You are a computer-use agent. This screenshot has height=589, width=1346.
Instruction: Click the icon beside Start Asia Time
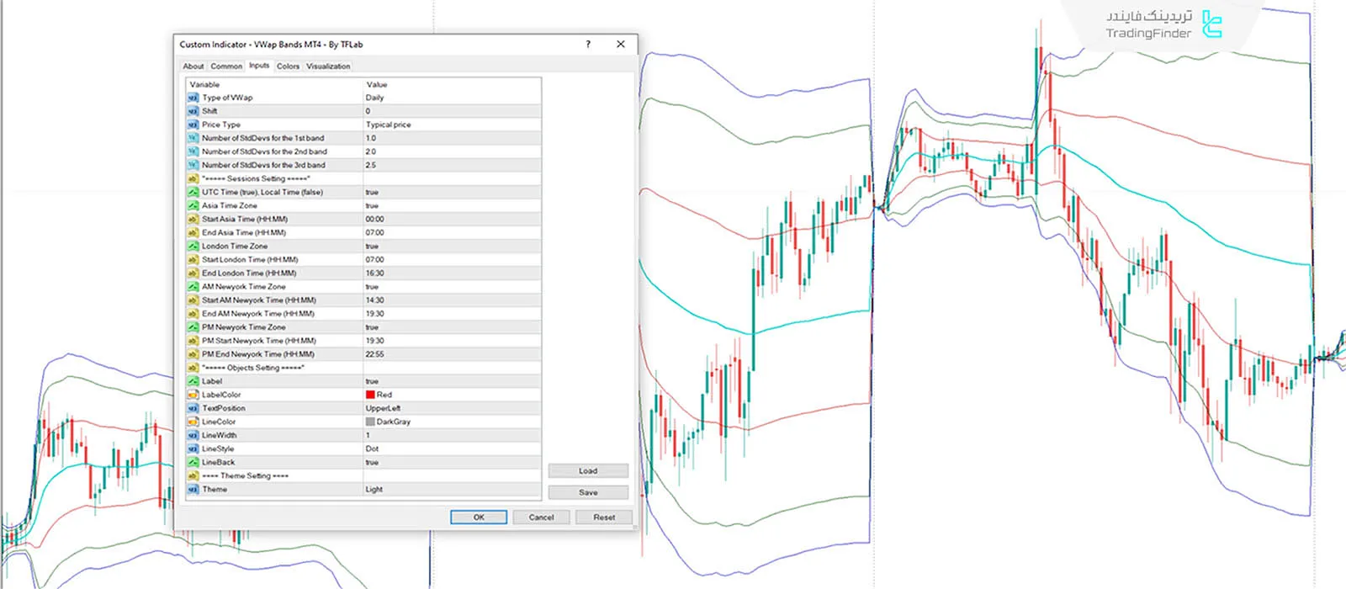click(x=193, y=219)
